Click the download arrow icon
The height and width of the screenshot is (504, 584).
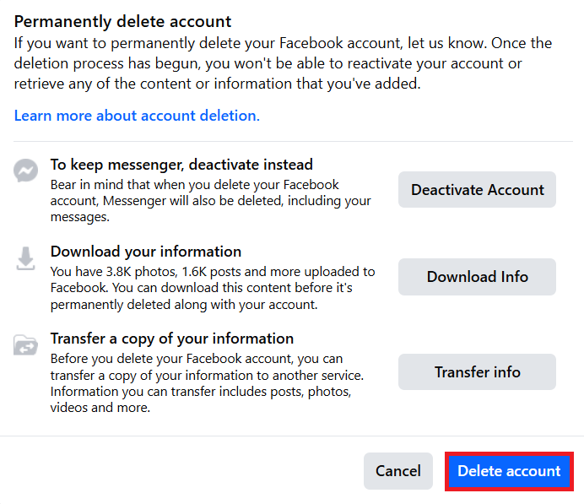click(26, 258)
